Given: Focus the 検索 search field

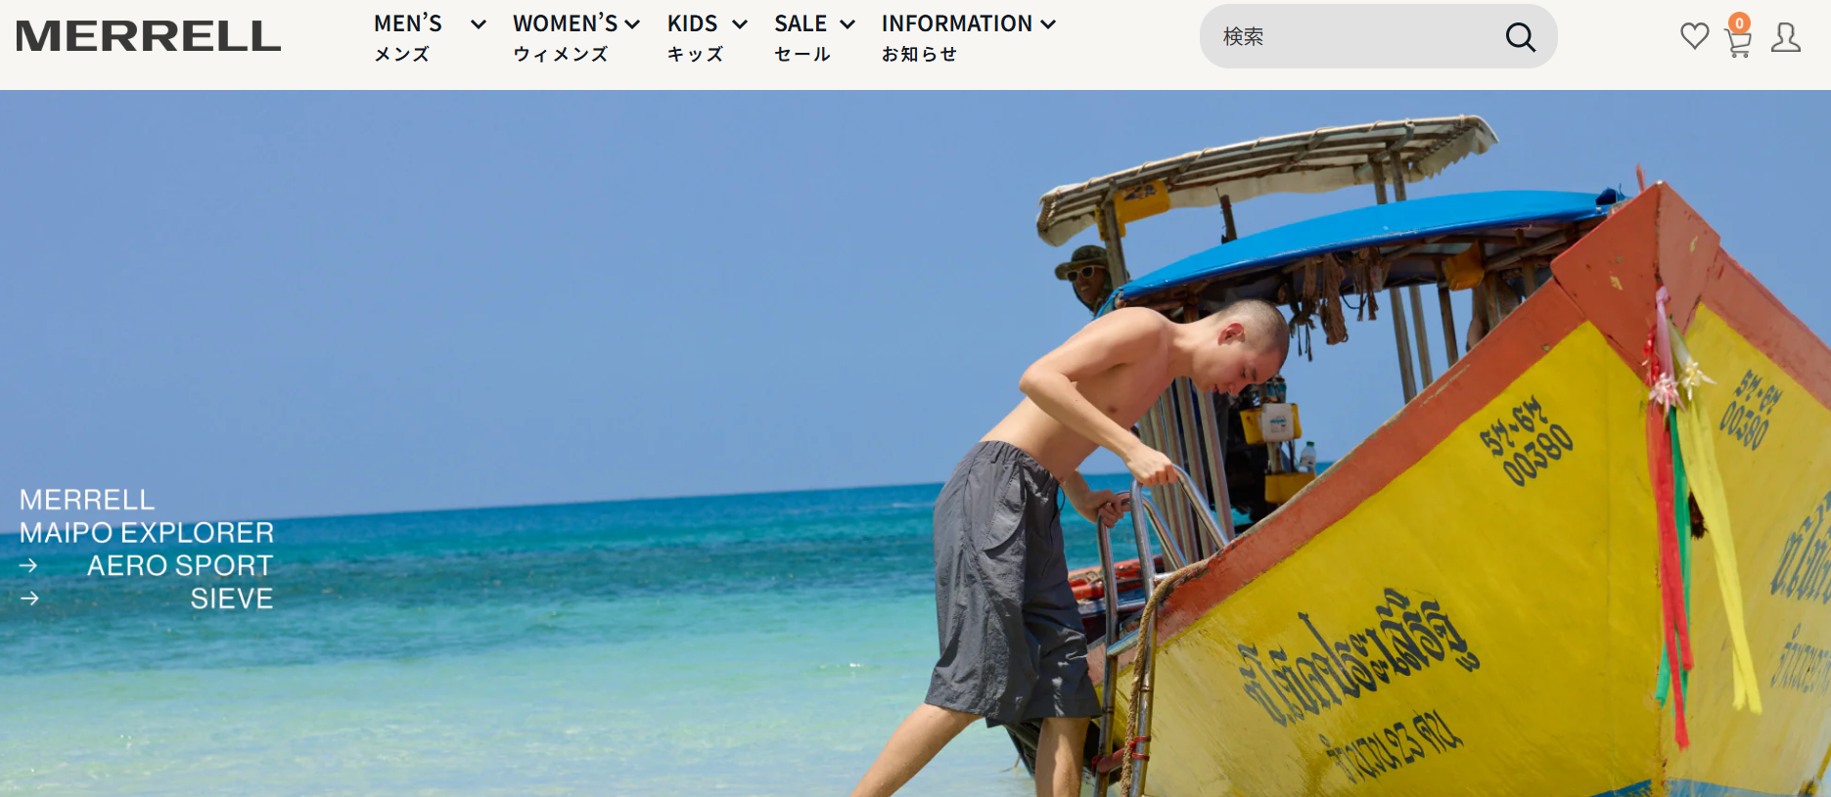Looking at the screenshot, I should click(1355, 37).
